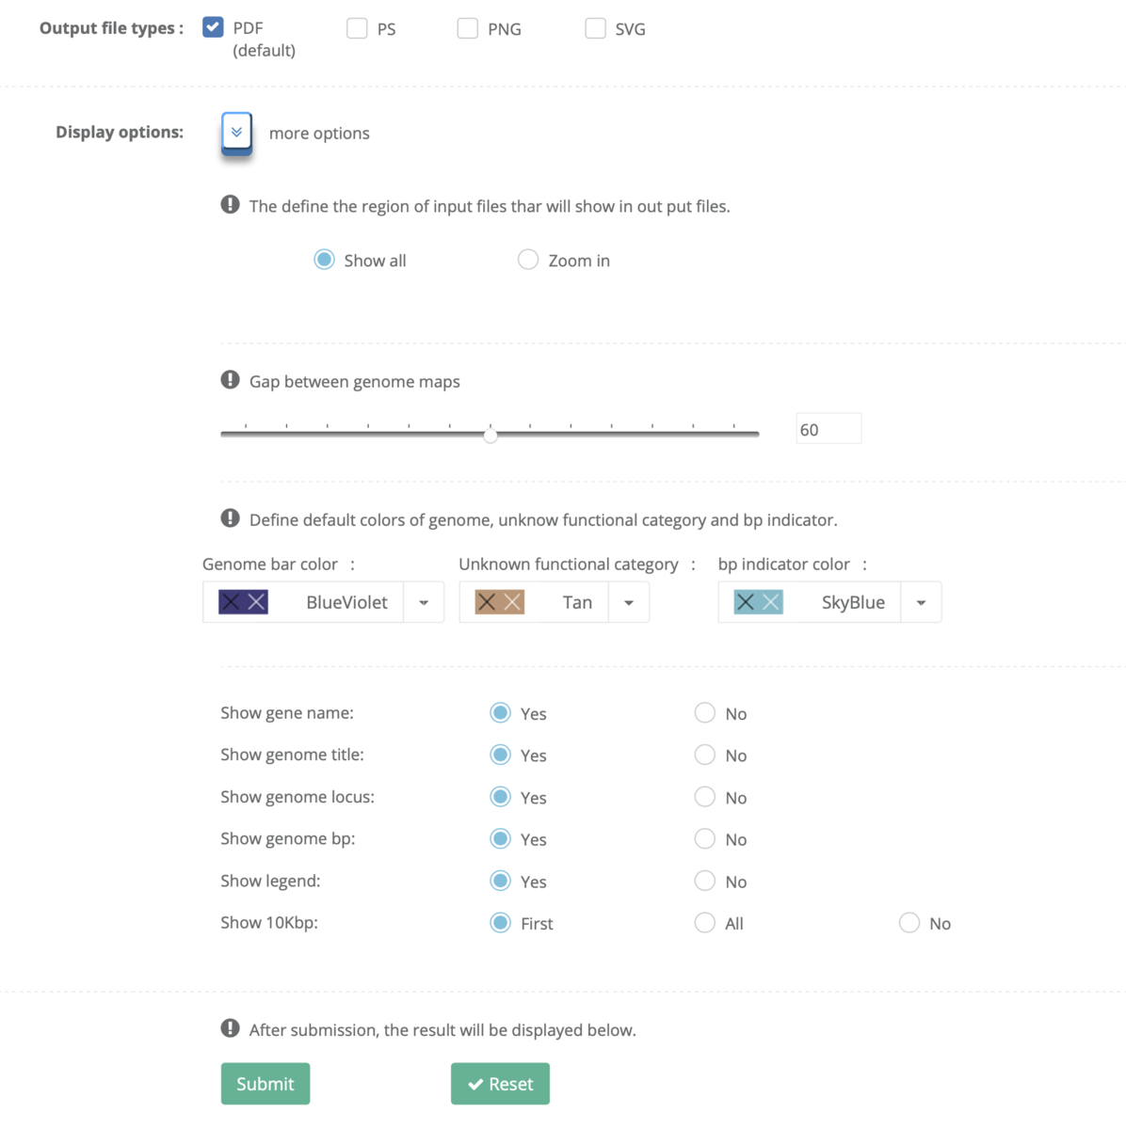Click the info icon beside region definition text
Image resolution: width=1126 pixels, height=1129 pixels.
tap(230, 205)
